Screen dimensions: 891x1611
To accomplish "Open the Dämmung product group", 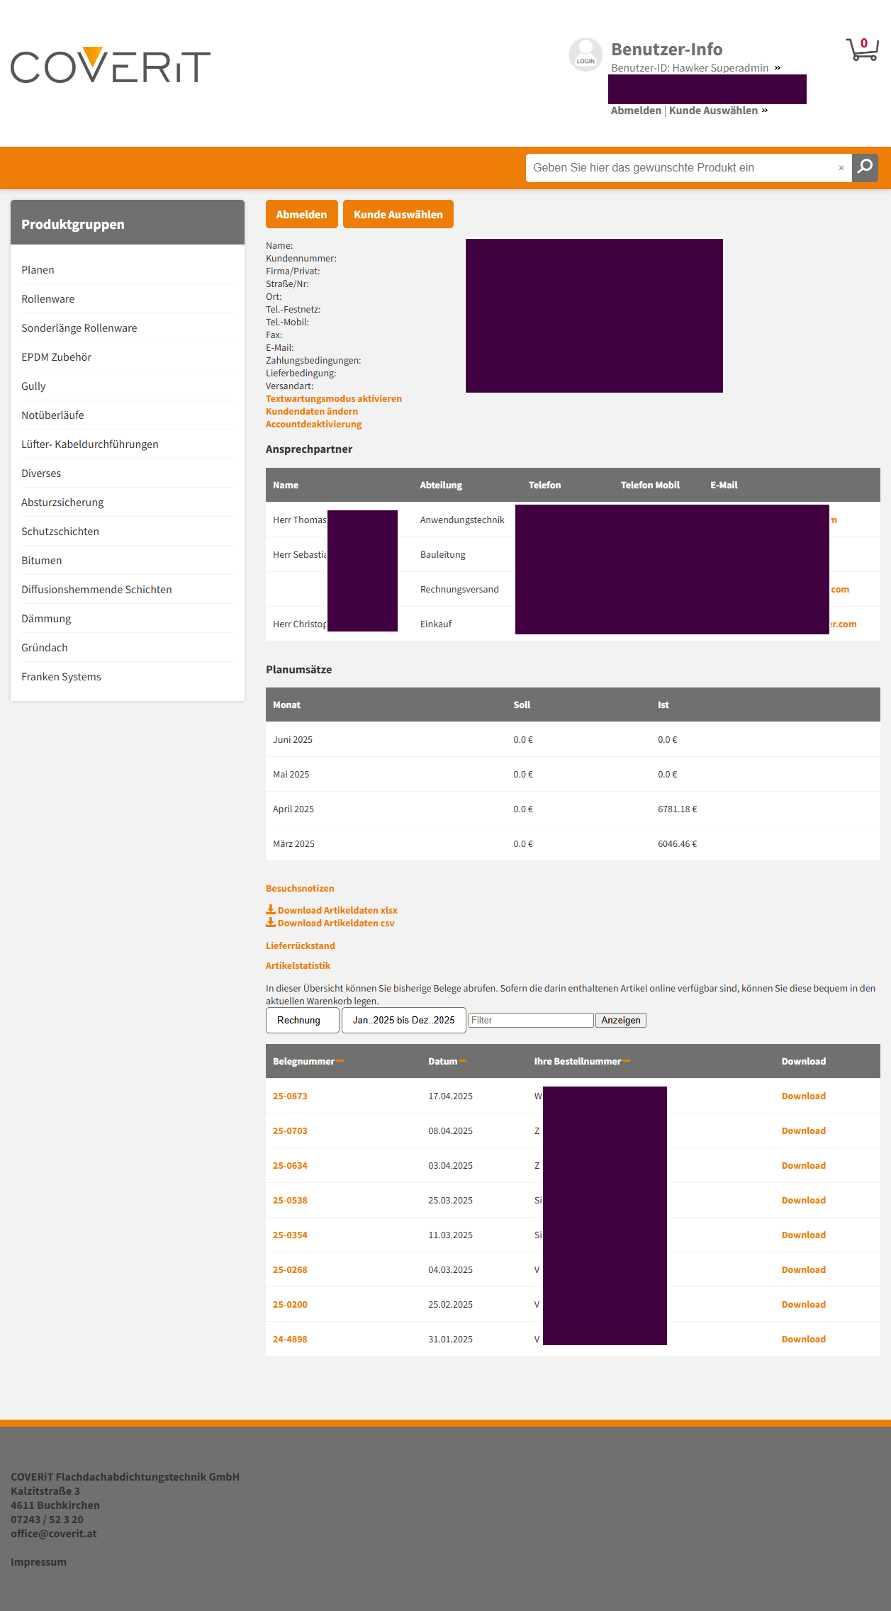I will click(x=46, y=619).
